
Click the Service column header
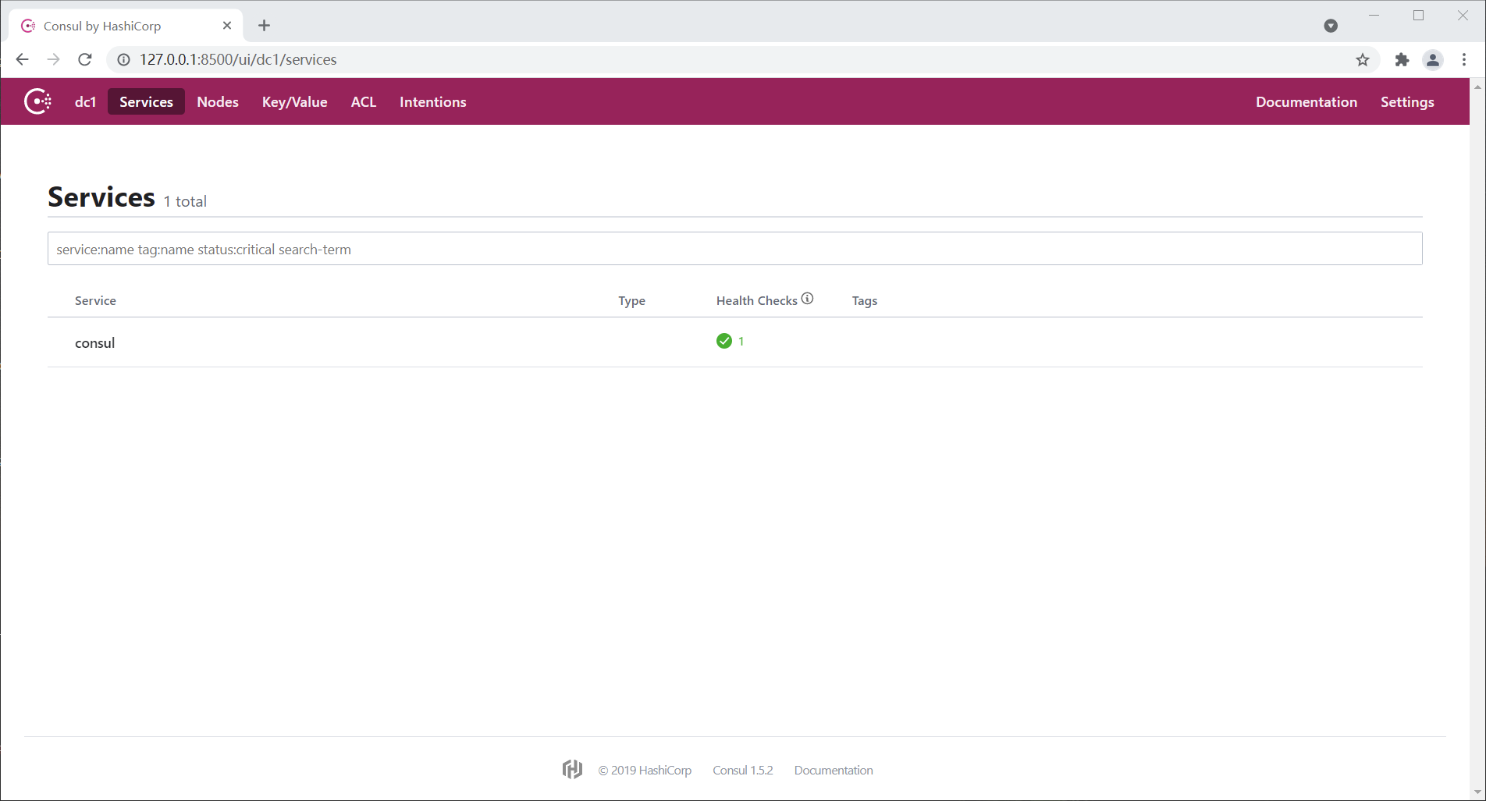(95, 301)
